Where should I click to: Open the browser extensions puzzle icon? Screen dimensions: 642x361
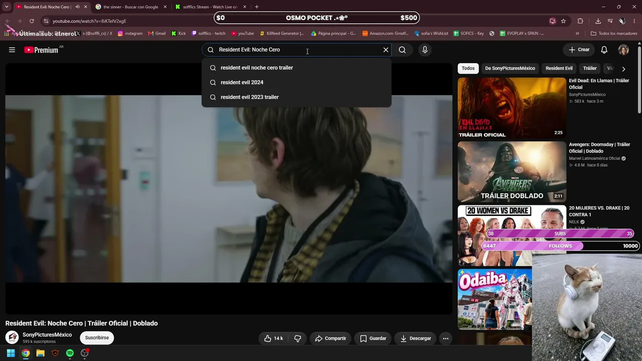coord(580,21)
